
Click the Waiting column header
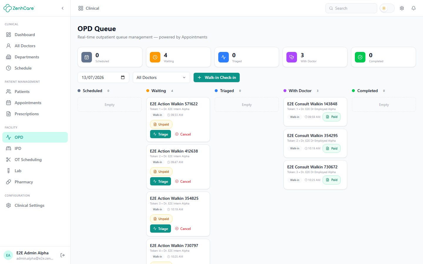159,91
